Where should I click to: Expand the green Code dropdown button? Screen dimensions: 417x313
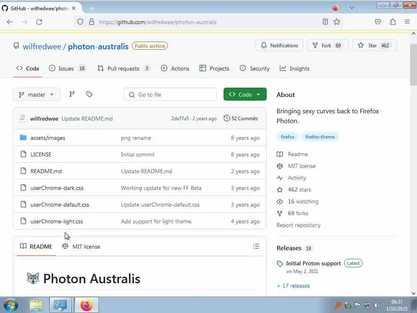[245, 95]
